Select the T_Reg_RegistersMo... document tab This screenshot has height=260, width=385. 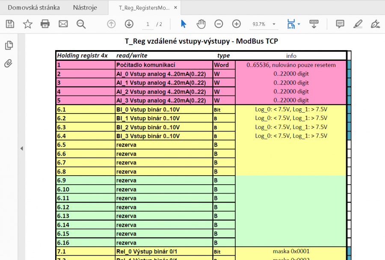tap(144, 8)
